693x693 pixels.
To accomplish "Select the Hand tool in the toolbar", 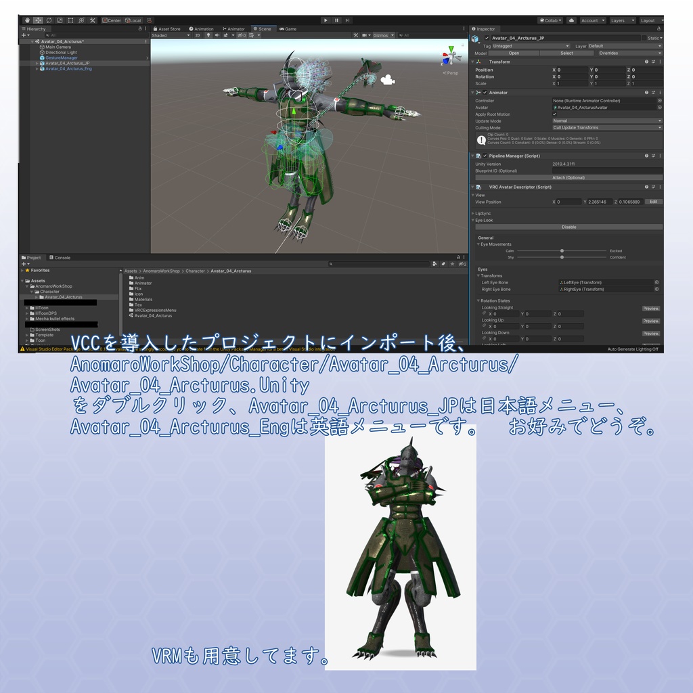I will [28, 20].
